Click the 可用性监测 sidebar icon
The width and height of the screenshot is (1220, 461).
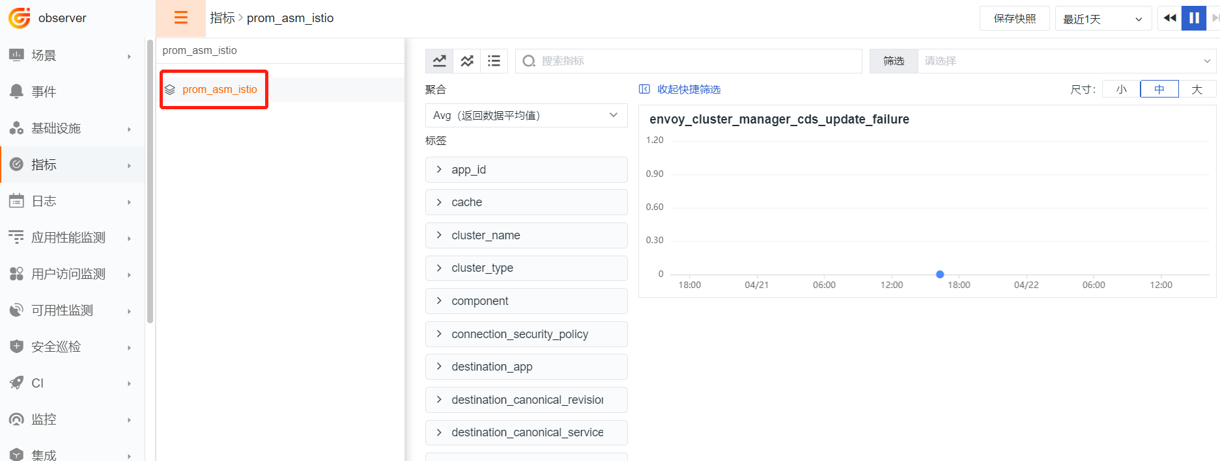16,310
